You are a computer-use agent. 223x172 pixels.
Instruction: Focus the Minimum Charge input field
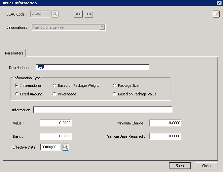165,123
